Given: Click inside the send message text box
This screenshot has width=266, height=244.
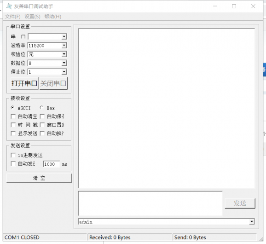Looking at the screenshot, I should click(x=150, y=203).
